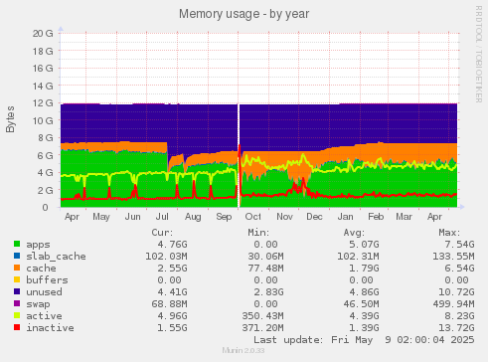Click the 'buffers' legend label
This screenshot has height=362, width=488.
[x=47, y=279]
